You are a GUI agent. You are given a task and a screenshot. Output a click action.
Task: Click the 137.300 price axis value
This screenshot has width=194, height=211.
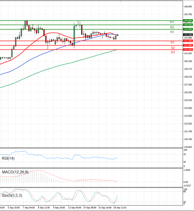pos(188,85)
